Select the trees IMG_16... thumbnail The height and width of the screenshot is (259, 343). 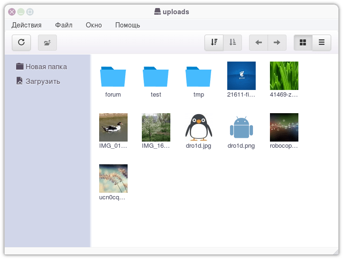coord(156,127)
